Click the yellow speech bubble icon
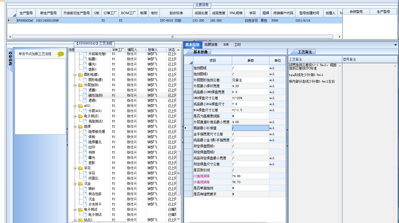This screenshot has height=223, width=399. (61, 54)
